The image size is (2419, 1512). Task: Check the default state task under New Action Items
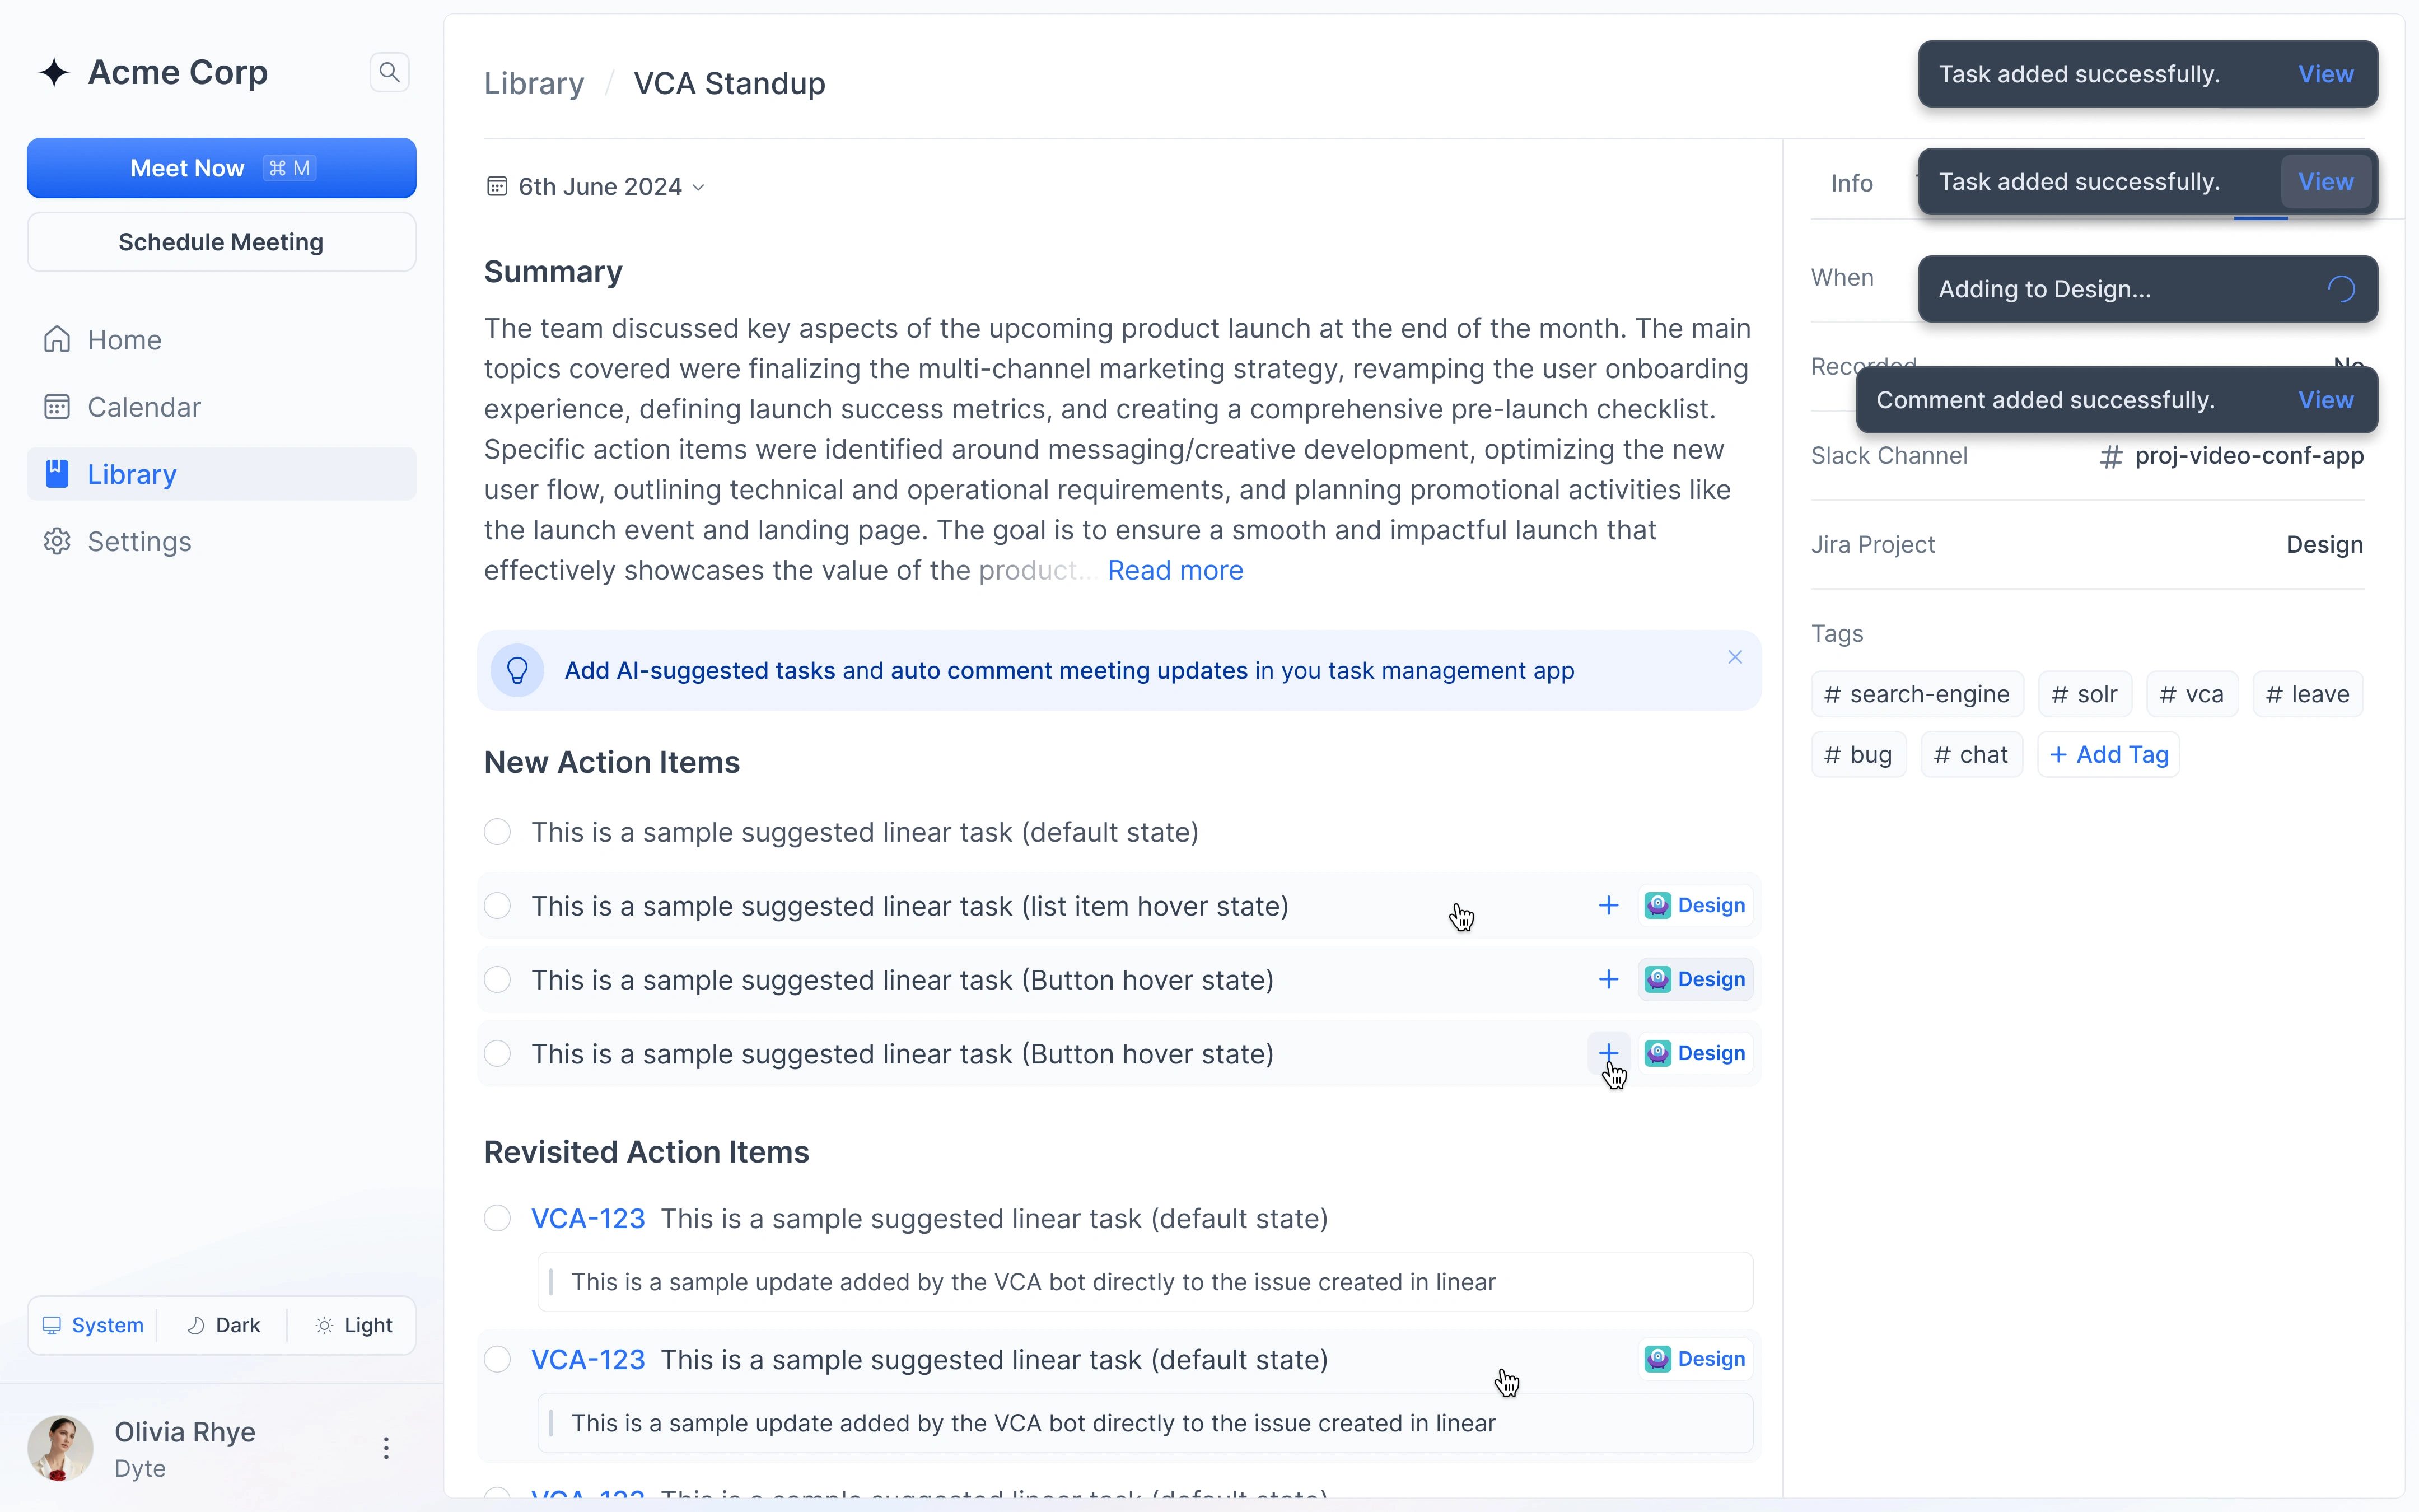coord(497,832)
